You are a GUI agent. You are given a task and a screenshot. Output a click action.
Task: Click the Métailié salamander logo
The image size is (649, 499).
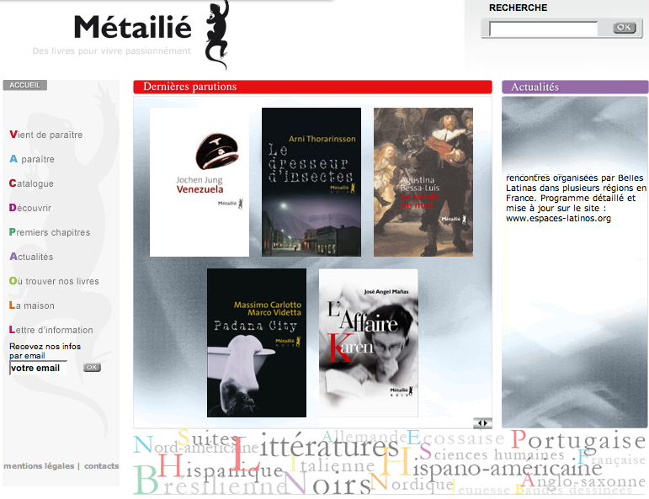click(x=217, y=35)
